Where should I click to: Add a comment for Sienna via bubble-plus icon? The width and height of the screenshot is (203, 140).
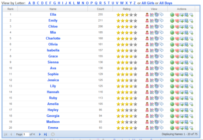coord(191,62)
